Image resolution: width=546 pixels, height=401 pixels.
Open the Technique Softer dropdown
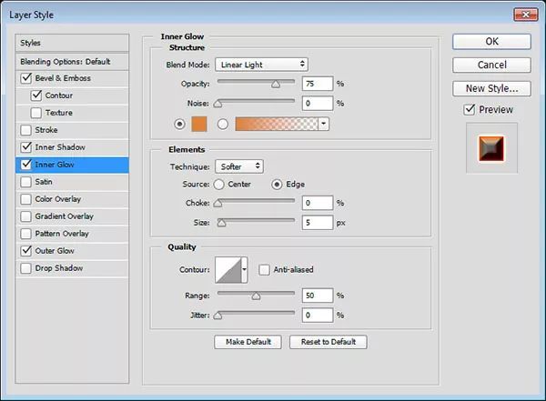[x=239, y=166]
